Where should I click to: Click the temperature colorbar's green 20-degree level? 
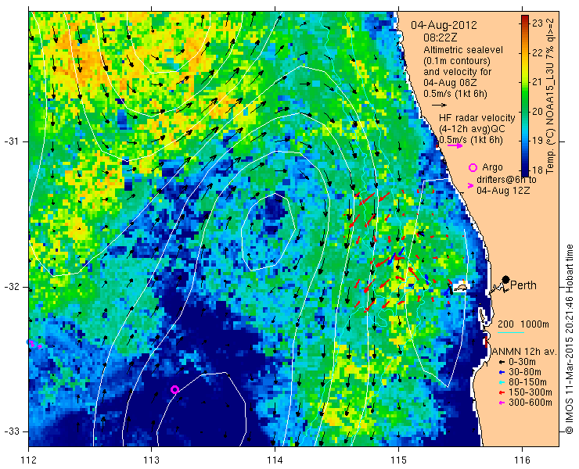coord(525,112)
